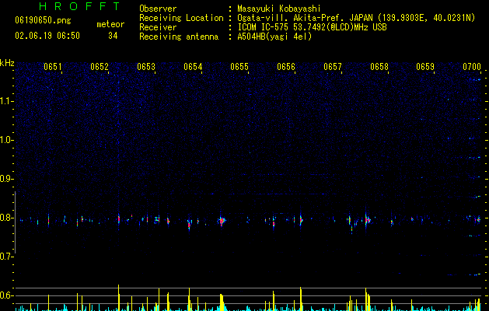This screenshot has height=311, width=489.
Task: Click the 1.1 kHz axis label
Action: 7,101
